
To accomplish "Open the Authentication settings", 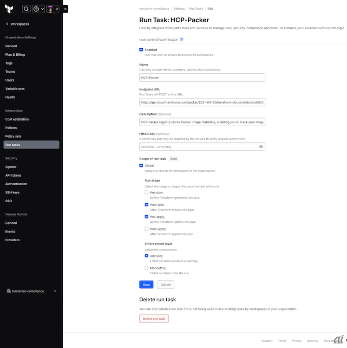I will [16, 184].
